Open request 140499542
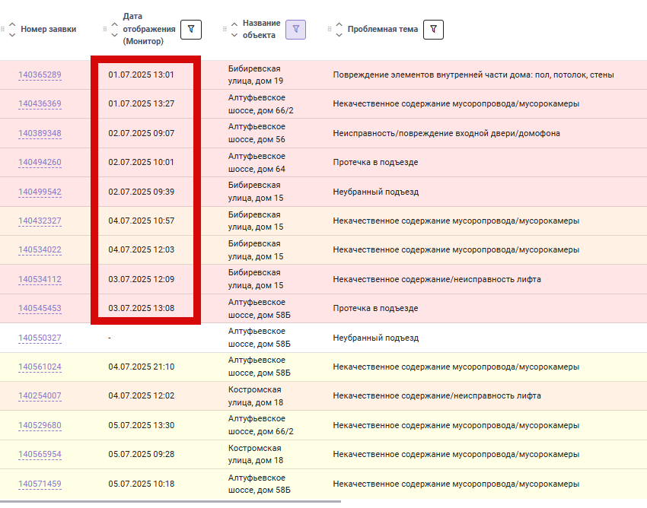647x508 pixels. coord(40,192)
